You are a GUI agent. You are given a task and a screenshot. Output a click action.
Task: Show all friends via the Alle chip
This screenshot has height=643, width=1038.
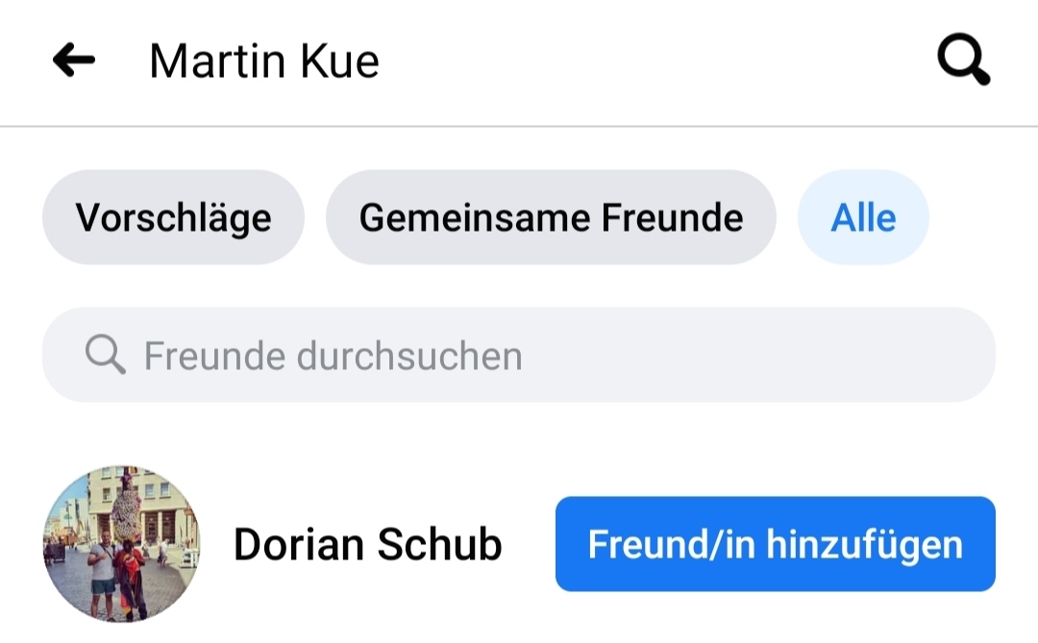pyautogui.click(x=863, y=218)
